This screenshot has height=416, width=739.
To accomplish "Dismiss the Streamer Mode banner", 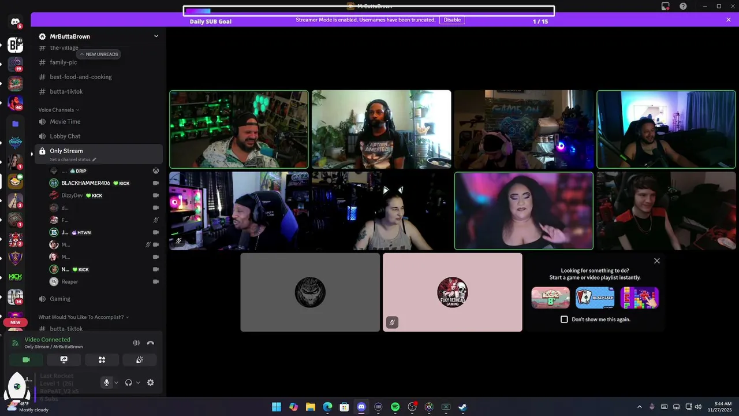I will click(729, 20).
